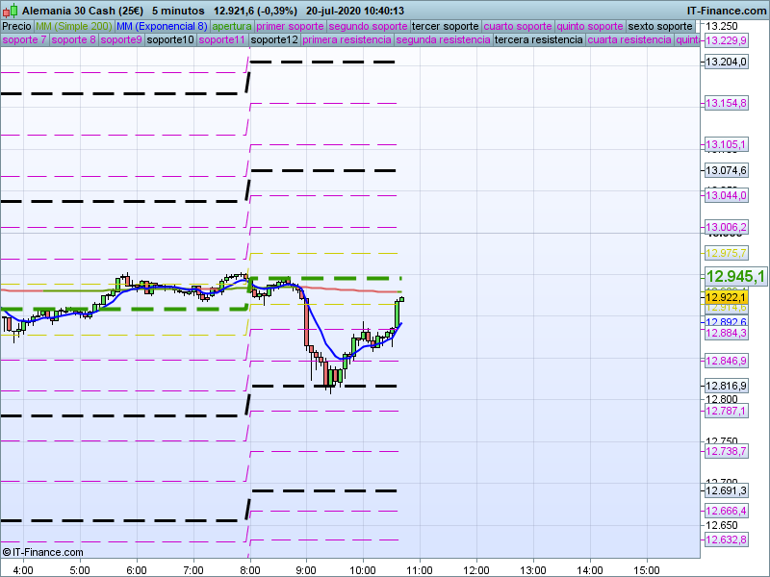This screenshot has width=770, height=577.
Task: Click the apertura indicator label
Action: [232, 26]
